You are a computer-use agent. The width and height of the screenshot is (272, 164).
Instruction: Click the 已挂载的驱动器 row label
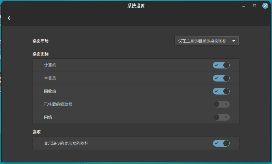click(x=58, y=104)
